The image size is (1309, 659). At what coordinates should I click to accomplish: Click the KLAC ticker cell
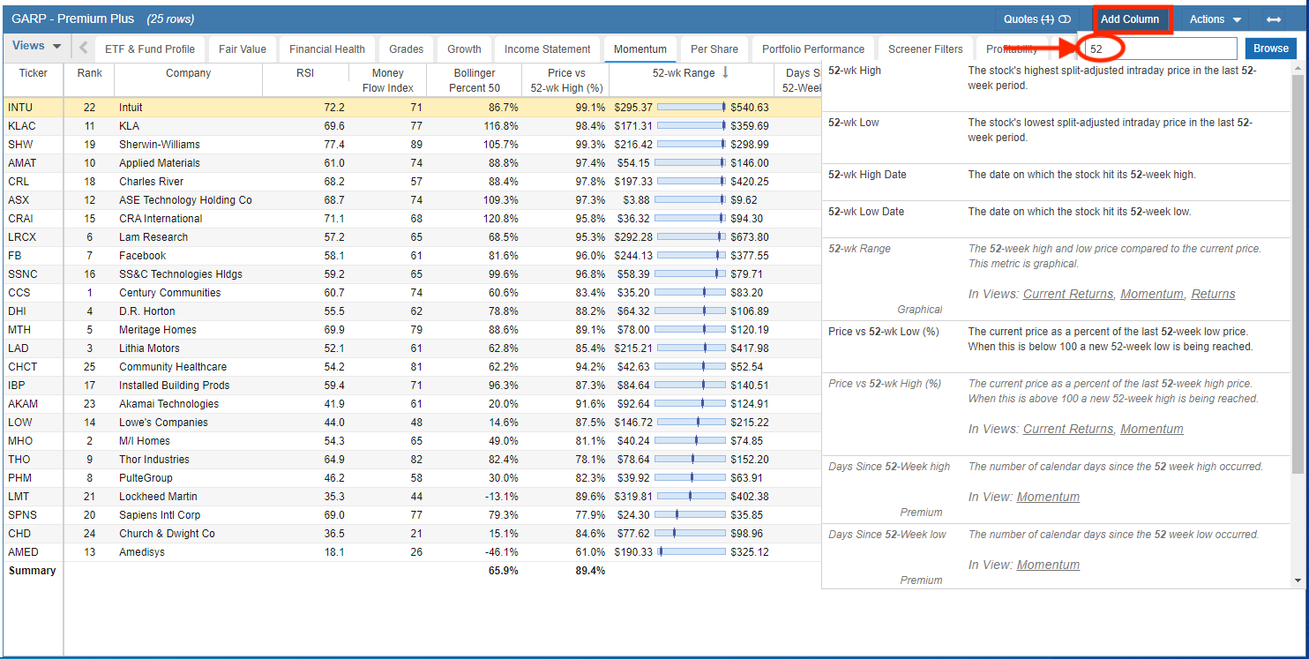coord(23,126)
